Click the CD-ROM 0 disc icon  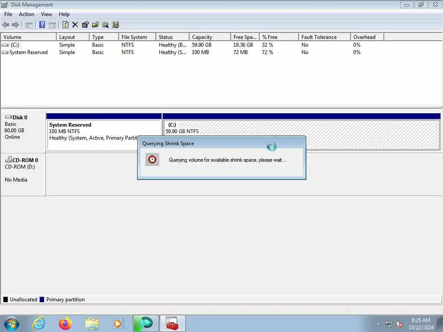(9, 160)
